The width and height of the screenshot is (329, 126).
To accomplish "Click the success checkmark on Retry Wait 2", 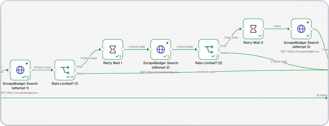I will (x=260, y=36).
